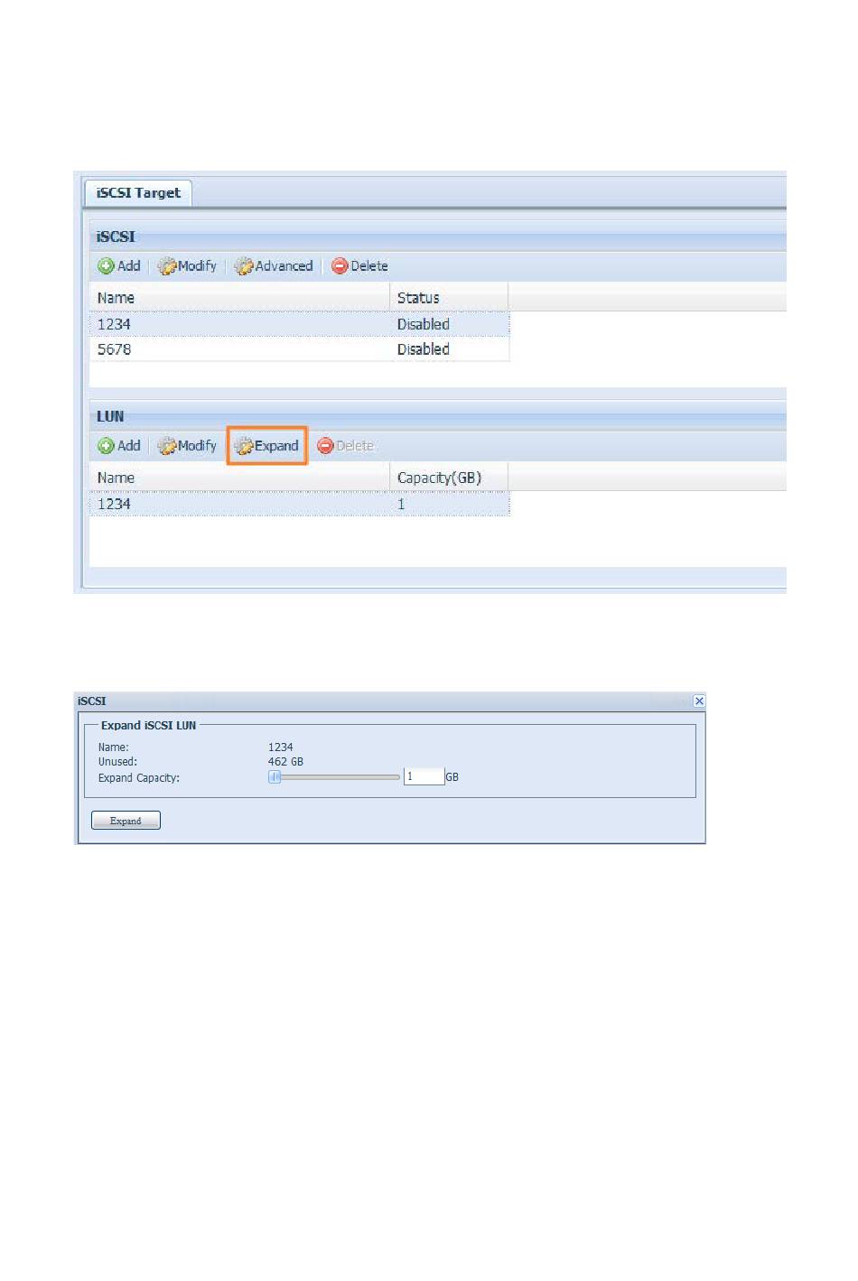
Task: Click the Expand Capacity slider handle
Action: [275, 777]
